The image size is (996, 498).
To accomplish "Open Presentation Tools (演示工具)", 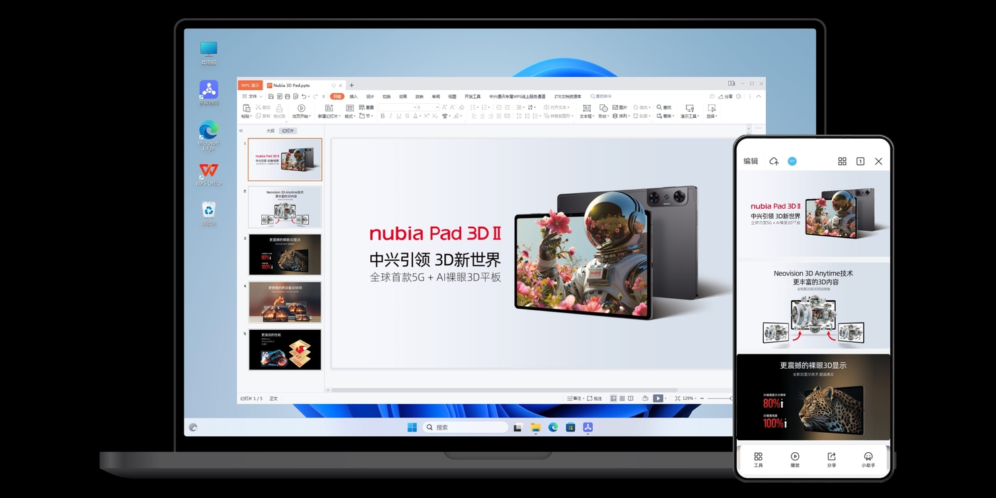I will [x=690, y=111].
